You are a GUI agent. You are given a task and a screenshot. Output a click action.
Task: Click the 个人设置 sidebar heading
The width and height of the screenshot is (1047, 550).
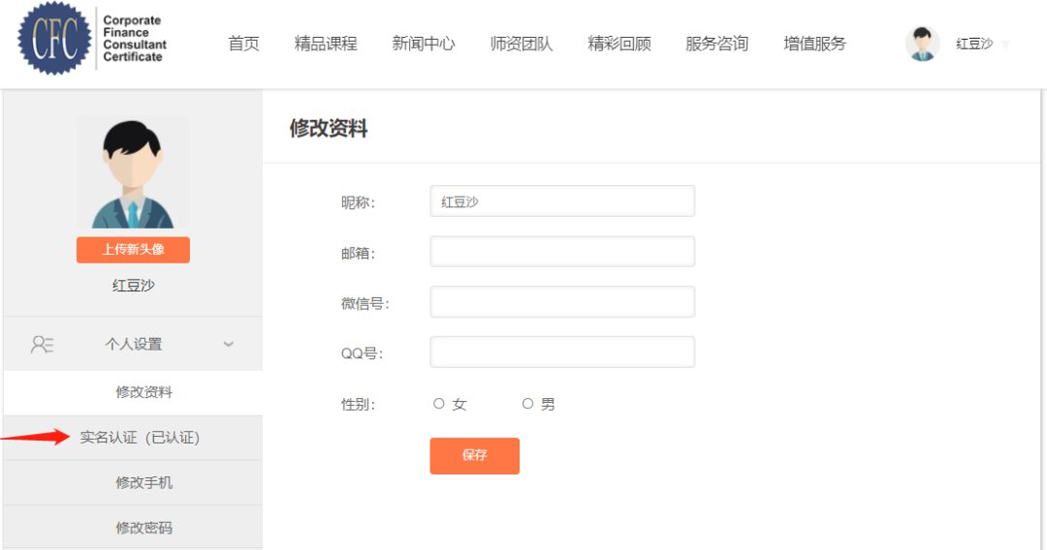coord(133,344)
